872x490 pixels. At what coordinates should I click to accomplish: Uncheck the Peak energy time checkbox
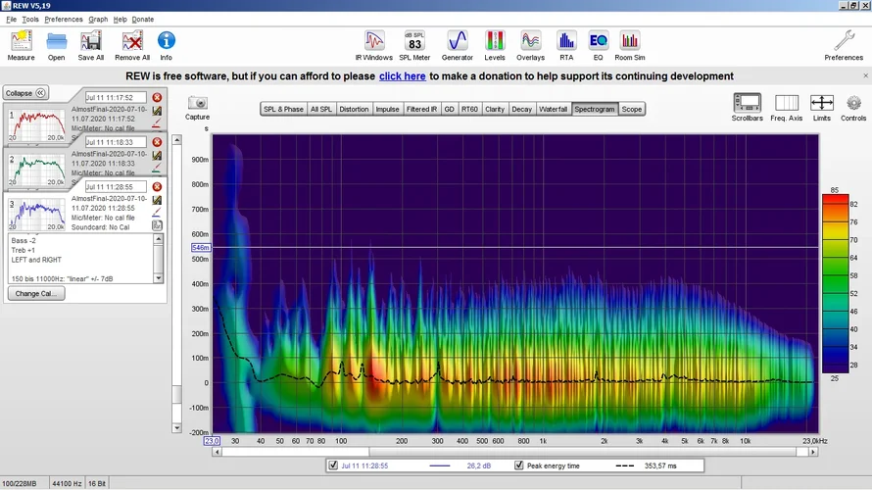519,465
